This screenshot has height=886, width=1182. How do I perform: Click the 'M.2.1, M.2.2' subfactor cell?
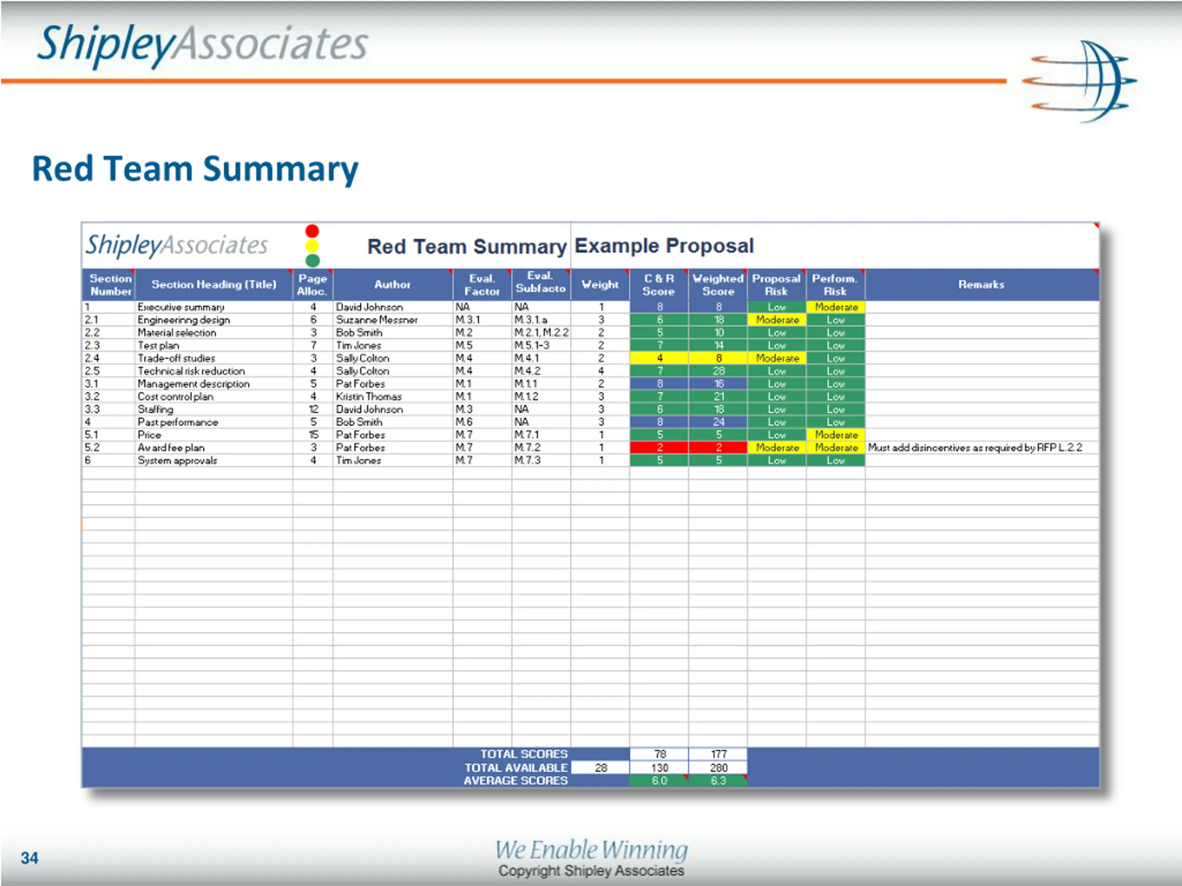tap(541, 333)
